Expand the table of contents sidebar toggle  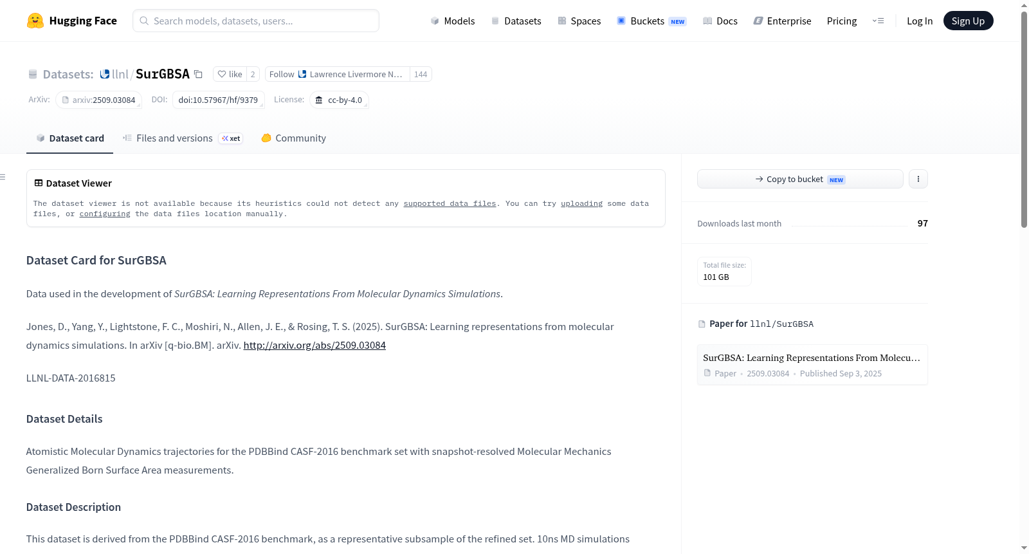coord(3,177)
